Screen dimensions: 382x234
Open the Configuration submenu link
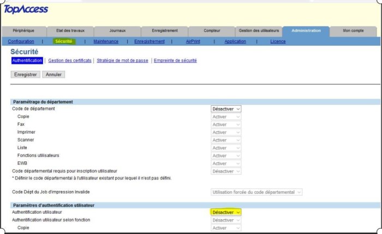21,41
